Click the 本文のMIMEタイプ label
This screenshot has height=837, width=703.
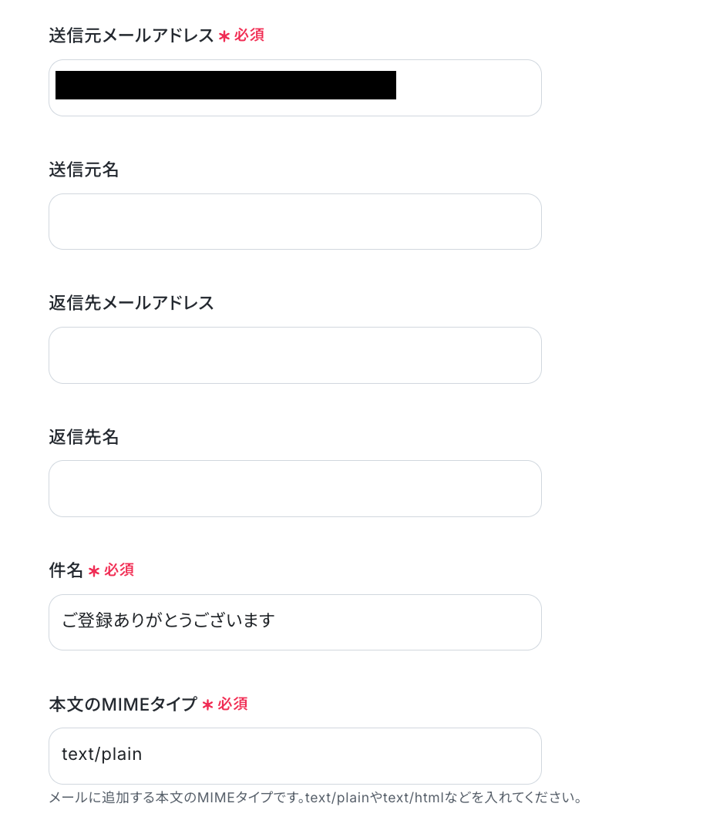coord(123,704)
